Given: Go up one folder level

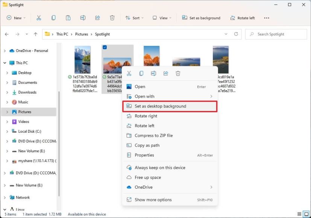Looking at the screenshot, I should [35, 34].
